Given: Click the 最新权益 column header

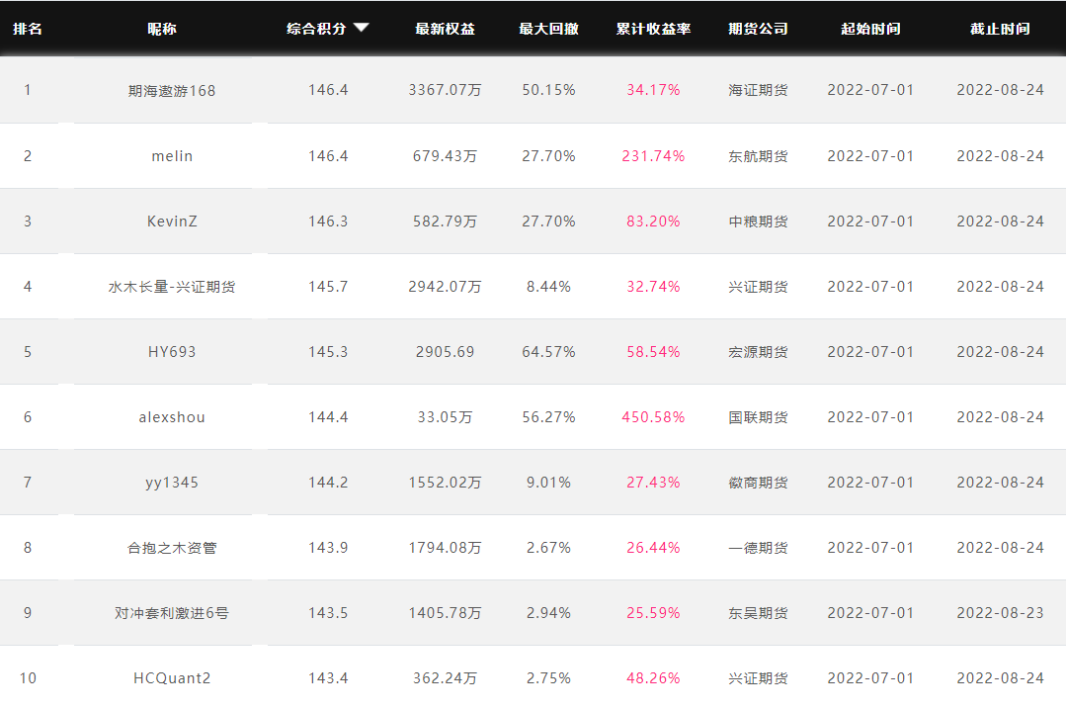Looking at the screenshot, I should point(446,29).
